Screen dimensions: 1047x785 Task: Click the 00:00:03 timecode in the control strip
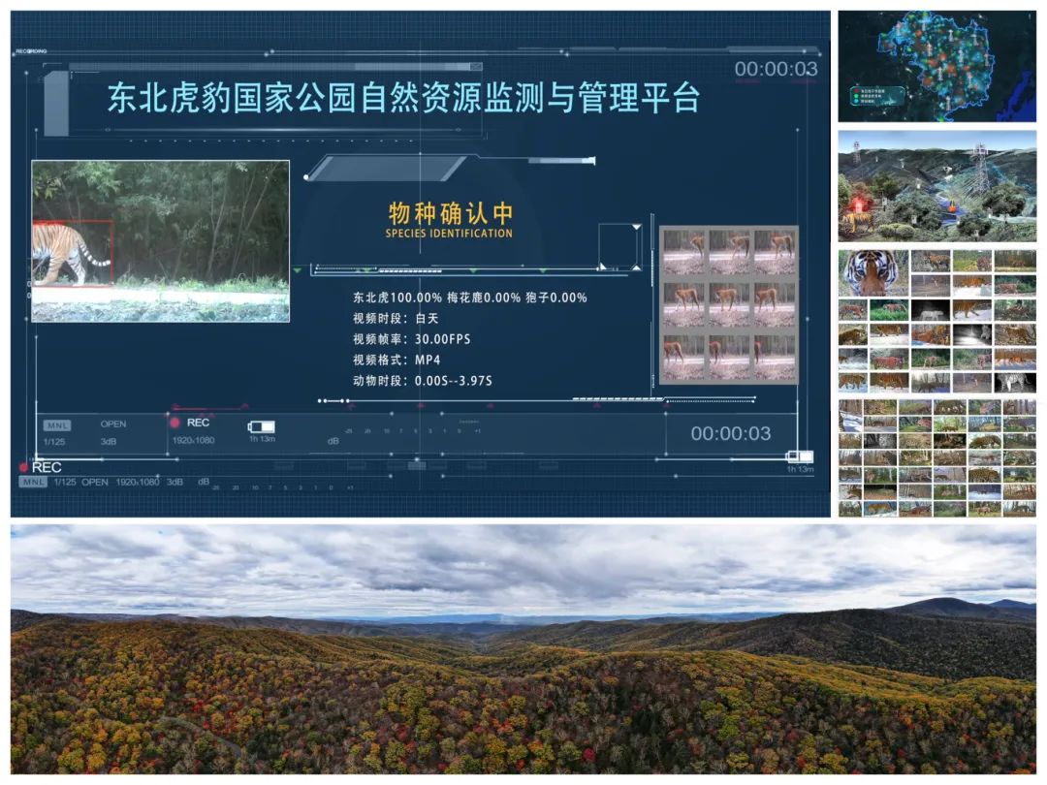point(731,434)
